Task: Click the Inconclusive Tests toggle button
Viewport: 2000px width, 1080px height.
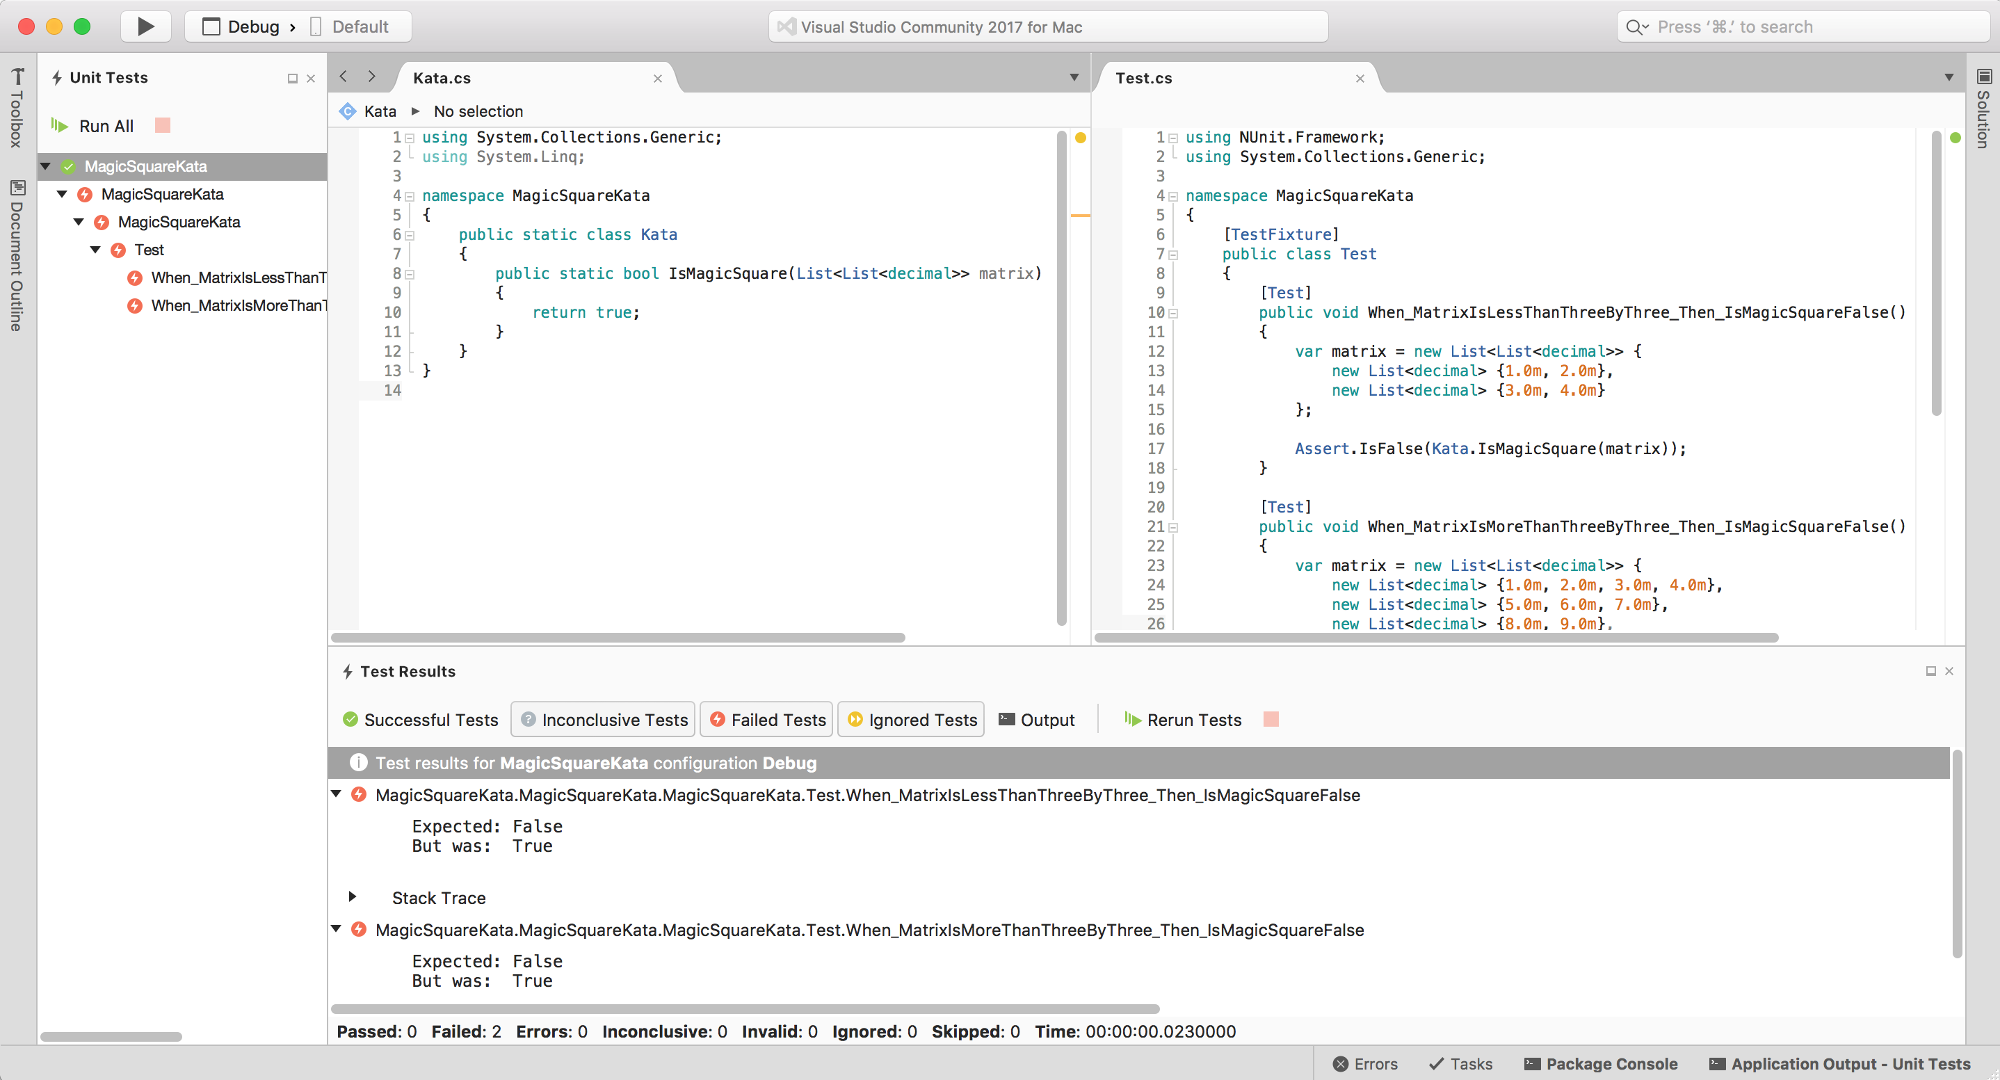Action: pyautogui.click(x=602, y=720)
